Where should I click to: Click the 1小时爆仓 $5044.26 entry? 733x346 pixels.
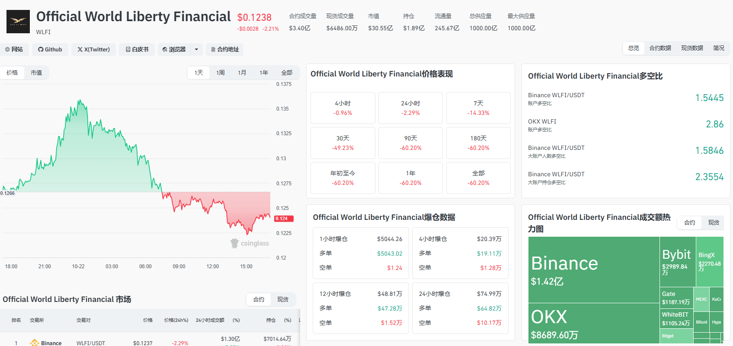[x=361, y=239]
